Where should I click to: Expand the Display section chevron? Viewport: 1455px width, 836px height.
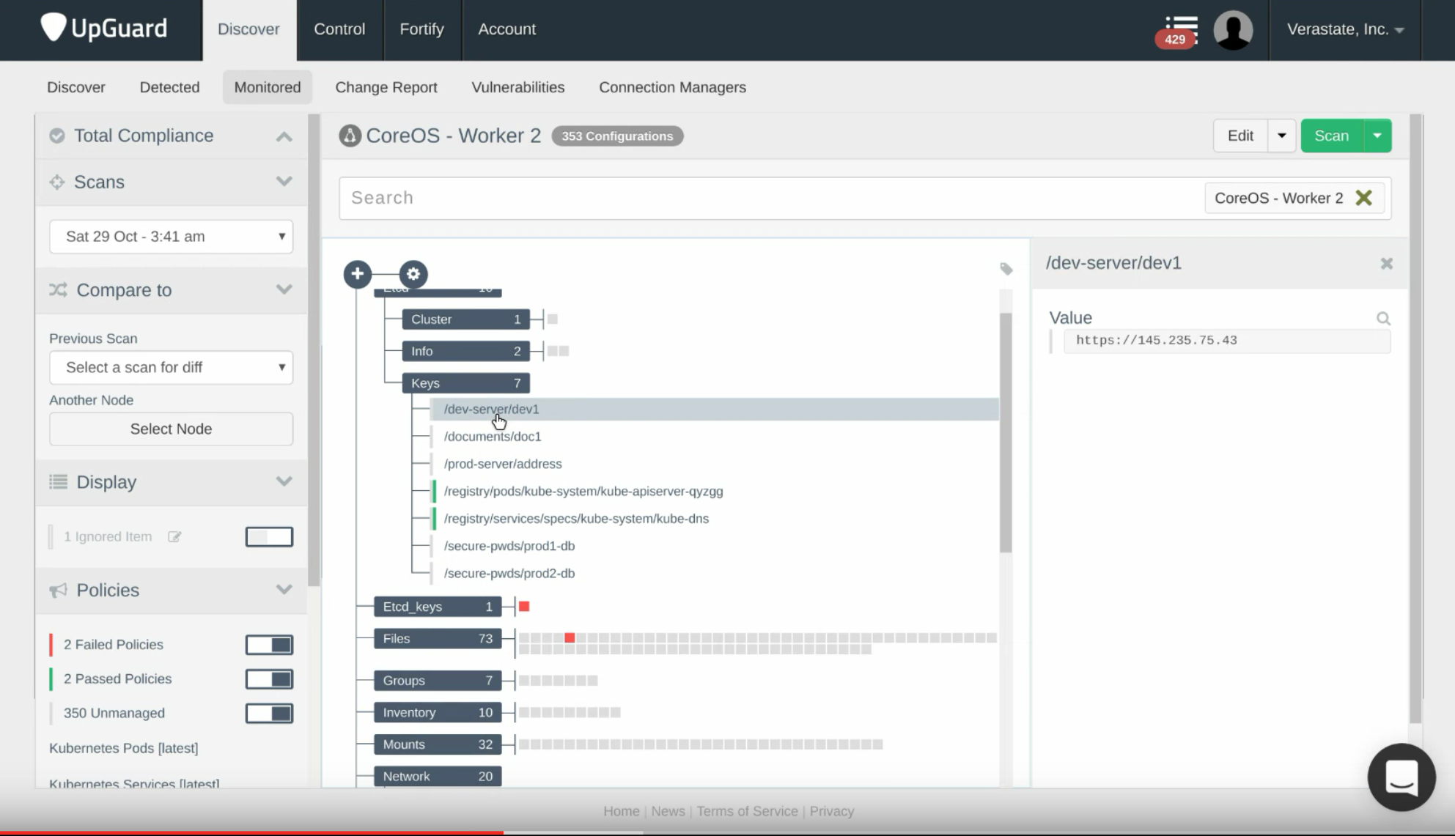(x=284, y=481)
